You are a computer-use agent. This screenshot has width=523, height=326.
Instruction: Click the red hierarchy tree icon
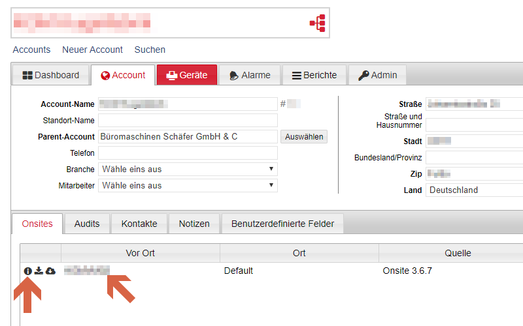point(317,23)
